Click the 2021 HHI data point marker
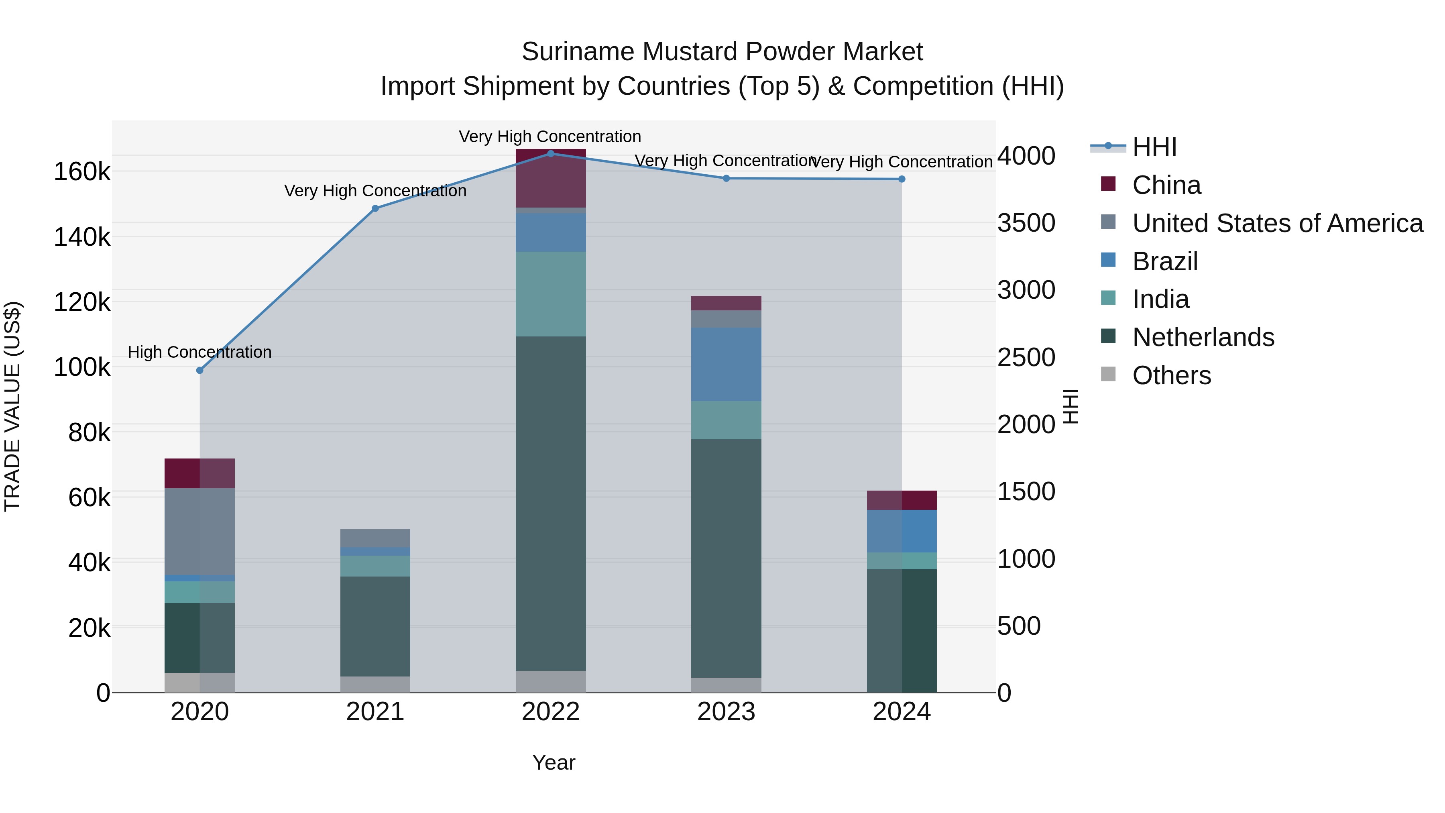This screenshot has width=1445, height=813. pos(375,208)
